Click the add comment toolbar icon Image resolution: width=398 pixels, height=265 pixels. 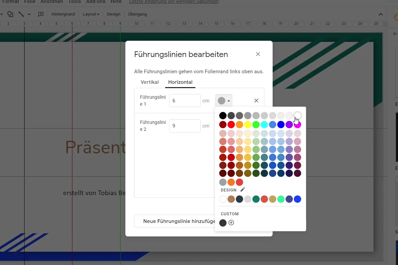coord(41,14)
